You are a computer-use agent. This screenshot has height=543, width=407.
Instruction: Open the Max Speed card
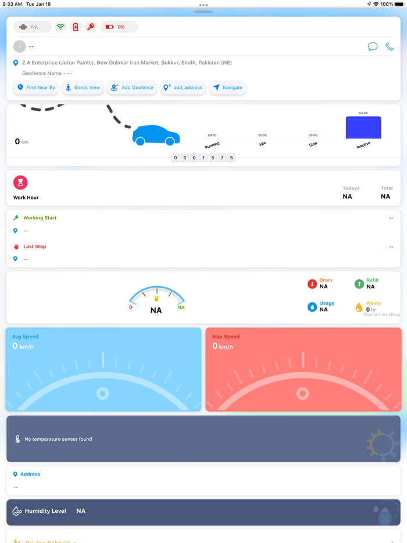pos(304,370)
